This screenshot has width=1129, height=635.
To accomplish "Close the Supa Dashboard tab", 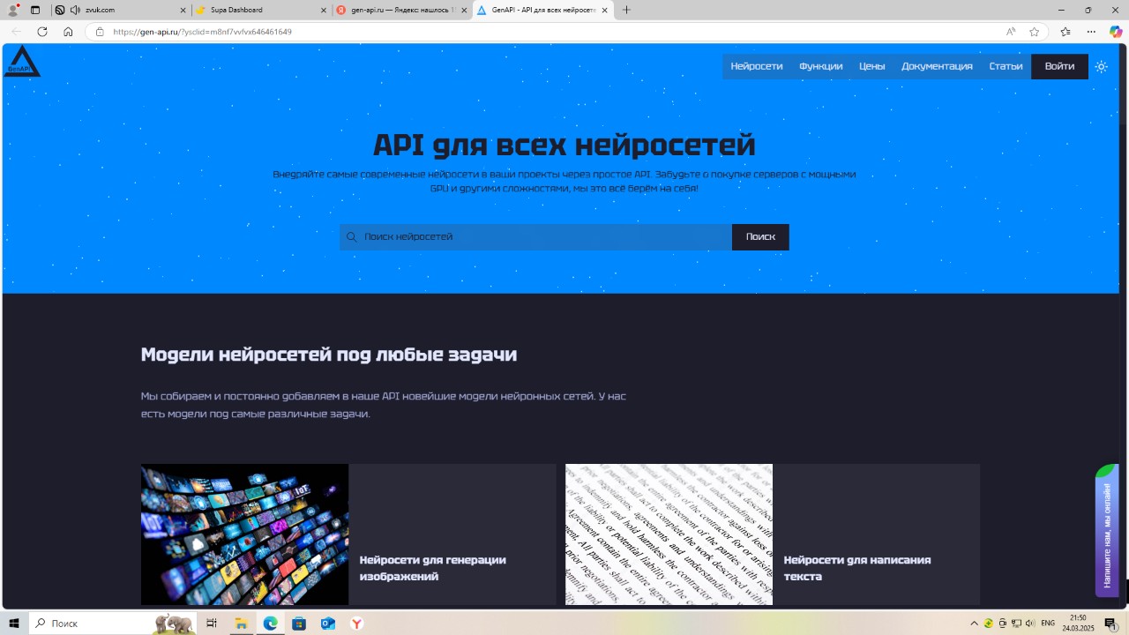I will (323, 10).
